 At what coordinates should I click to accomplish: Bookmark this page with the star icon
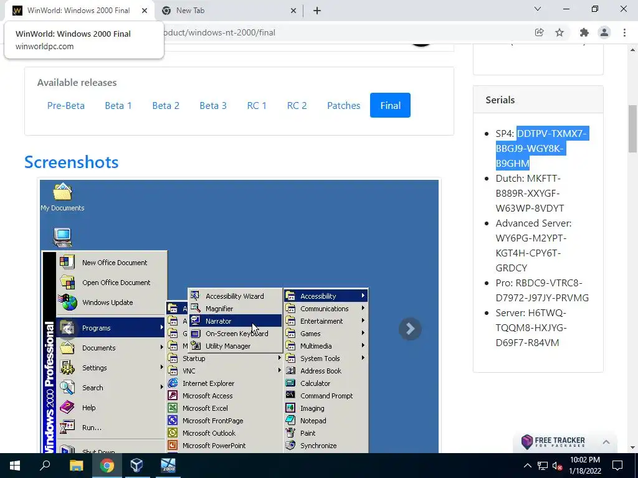pyautogui.click(x=559, y=32)
